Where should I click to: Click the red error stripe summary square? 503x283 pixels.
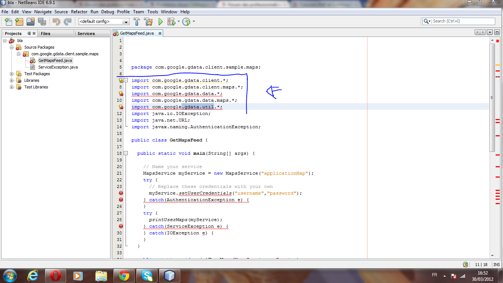pos(497,41)
